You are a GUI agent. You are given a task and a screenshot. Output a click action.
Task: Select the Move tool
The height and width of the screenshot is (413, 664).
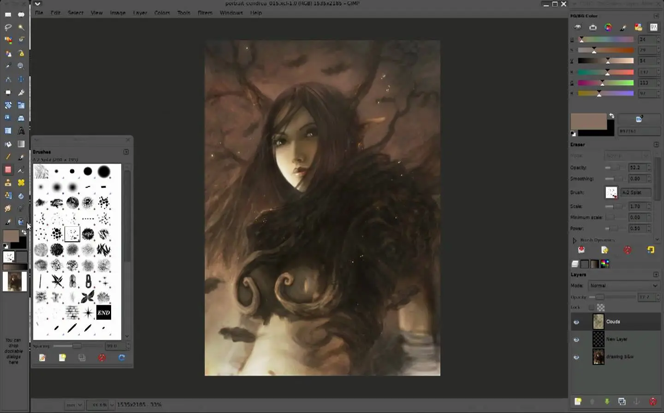pos(21,79)
